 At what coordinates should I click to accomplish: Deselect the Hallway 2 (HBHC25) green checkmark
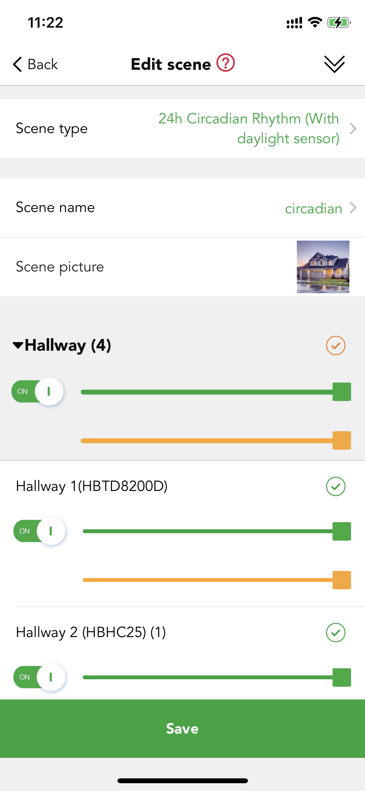coord(335,633)
